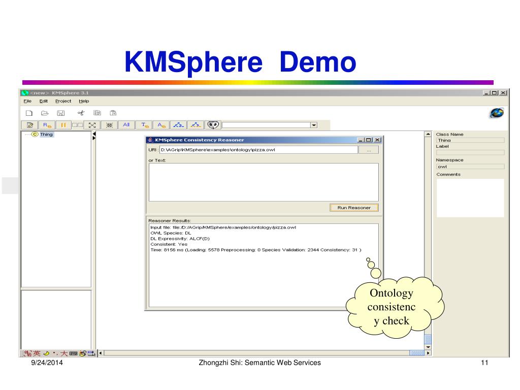The image size is (520, 390).
Task: Select the Thing class in tree
Action: 46,134
